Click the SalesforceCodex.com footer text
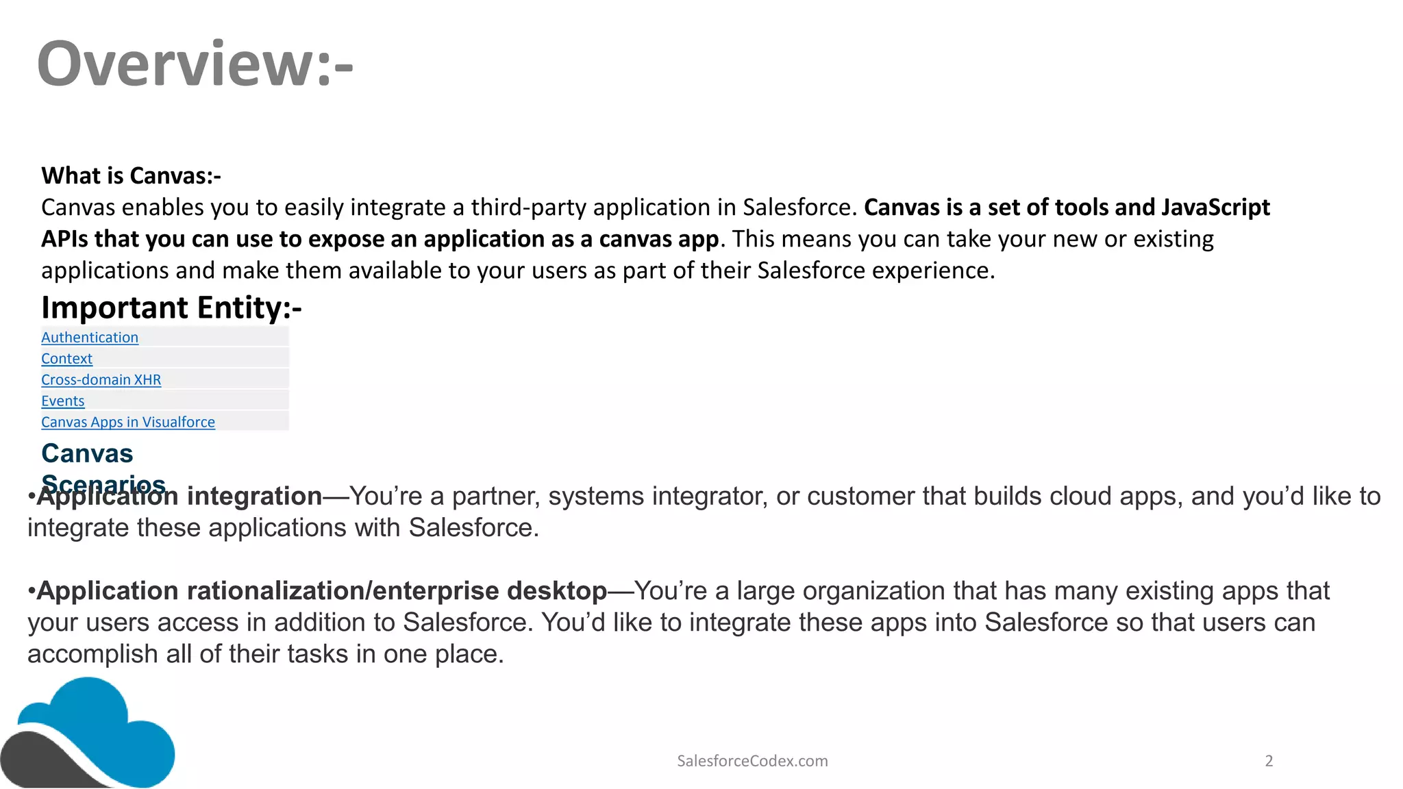Screen dimensions: 1403x789 click(x=752, y=761)
